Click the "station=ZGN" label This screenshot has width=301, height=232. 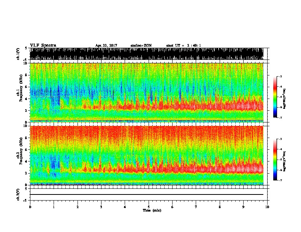coord(141,45)
